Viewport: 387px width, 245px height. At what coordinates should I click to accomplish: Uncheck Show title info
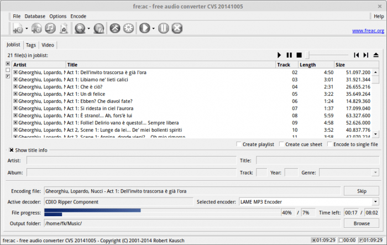point(12,150)
